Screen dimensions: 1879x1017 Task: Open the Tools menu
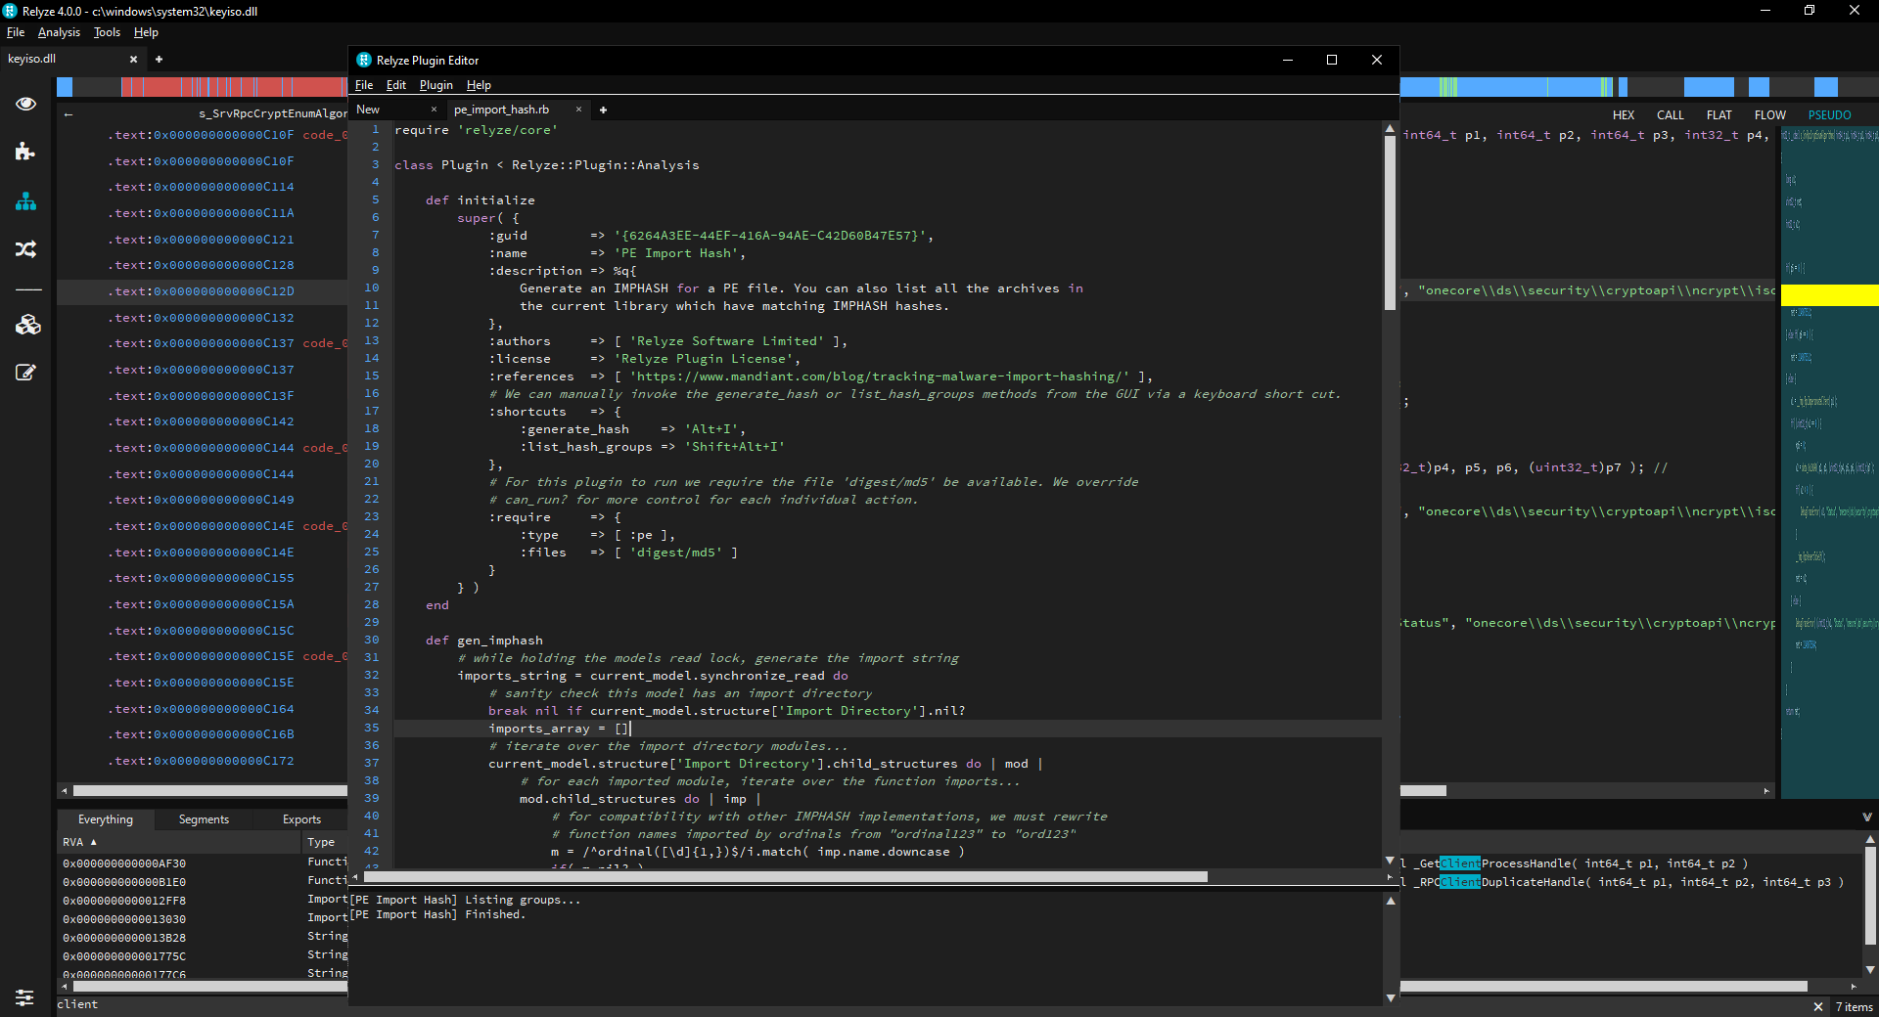[106, 32]
